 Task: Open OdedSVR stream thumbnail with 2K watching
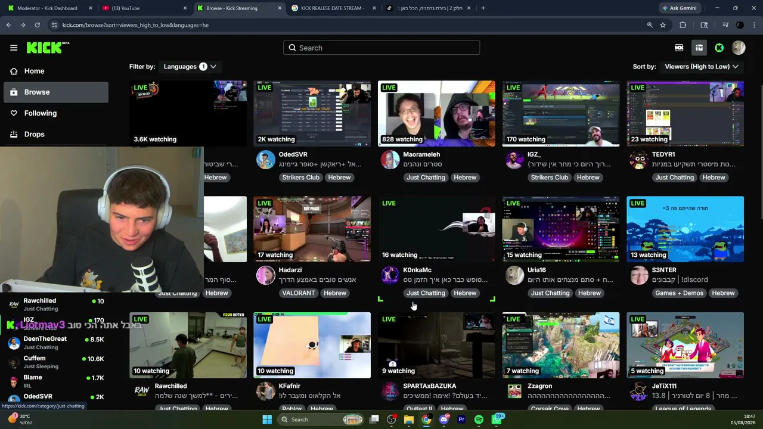[312, 113]
